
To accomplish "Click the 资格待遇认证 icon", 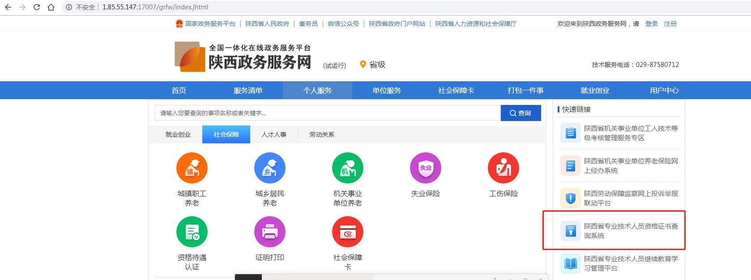I will pyautogui.click(x=192, y=232).
